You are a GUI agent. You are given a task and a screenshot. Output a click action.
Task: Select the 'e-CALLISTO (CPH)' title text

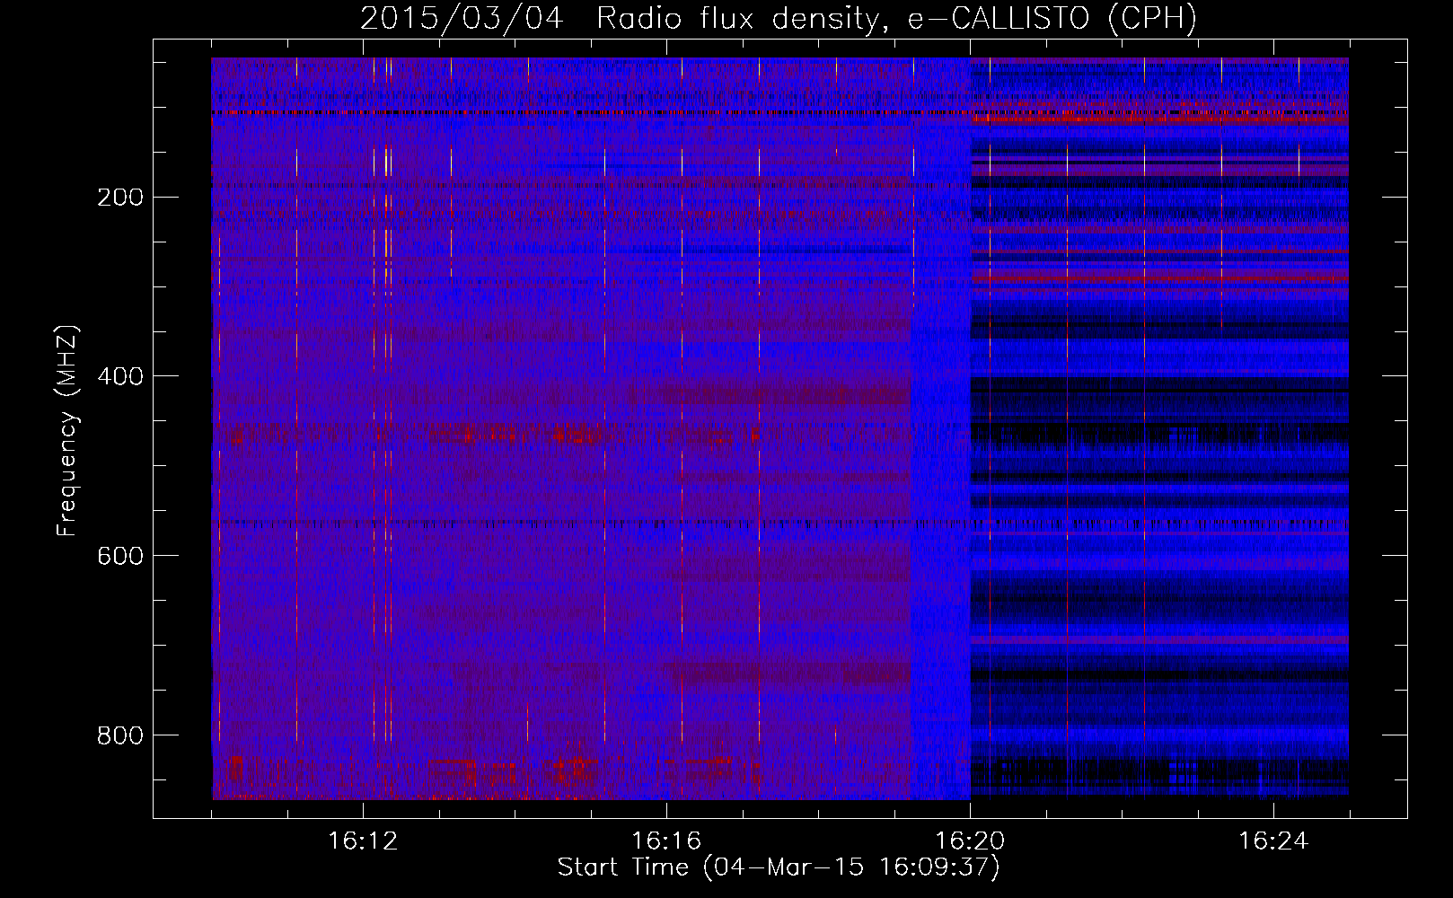[1052, 19]
